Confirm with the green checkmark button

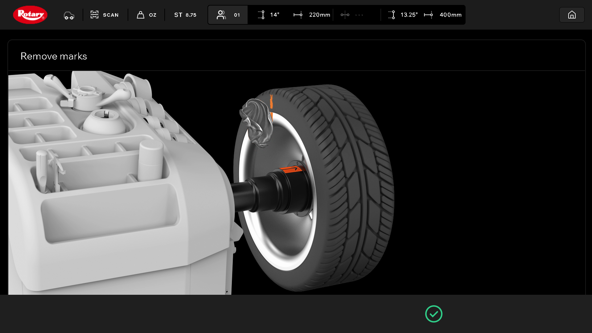coord(434,314)
